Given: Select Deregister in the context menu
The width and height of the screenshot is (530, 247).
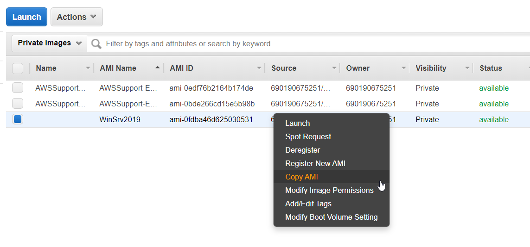Looking at the screenshot, I should click(302, 150).
